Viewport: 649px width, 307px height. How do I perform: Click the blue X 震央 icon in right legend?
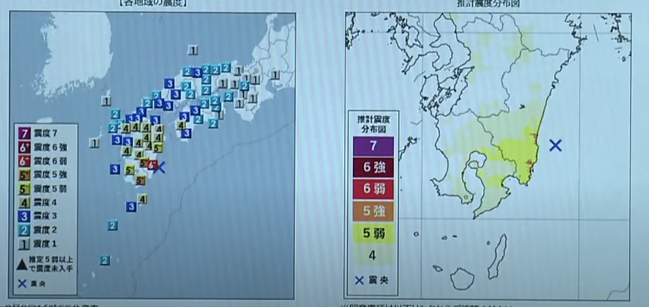coord(360,281)
